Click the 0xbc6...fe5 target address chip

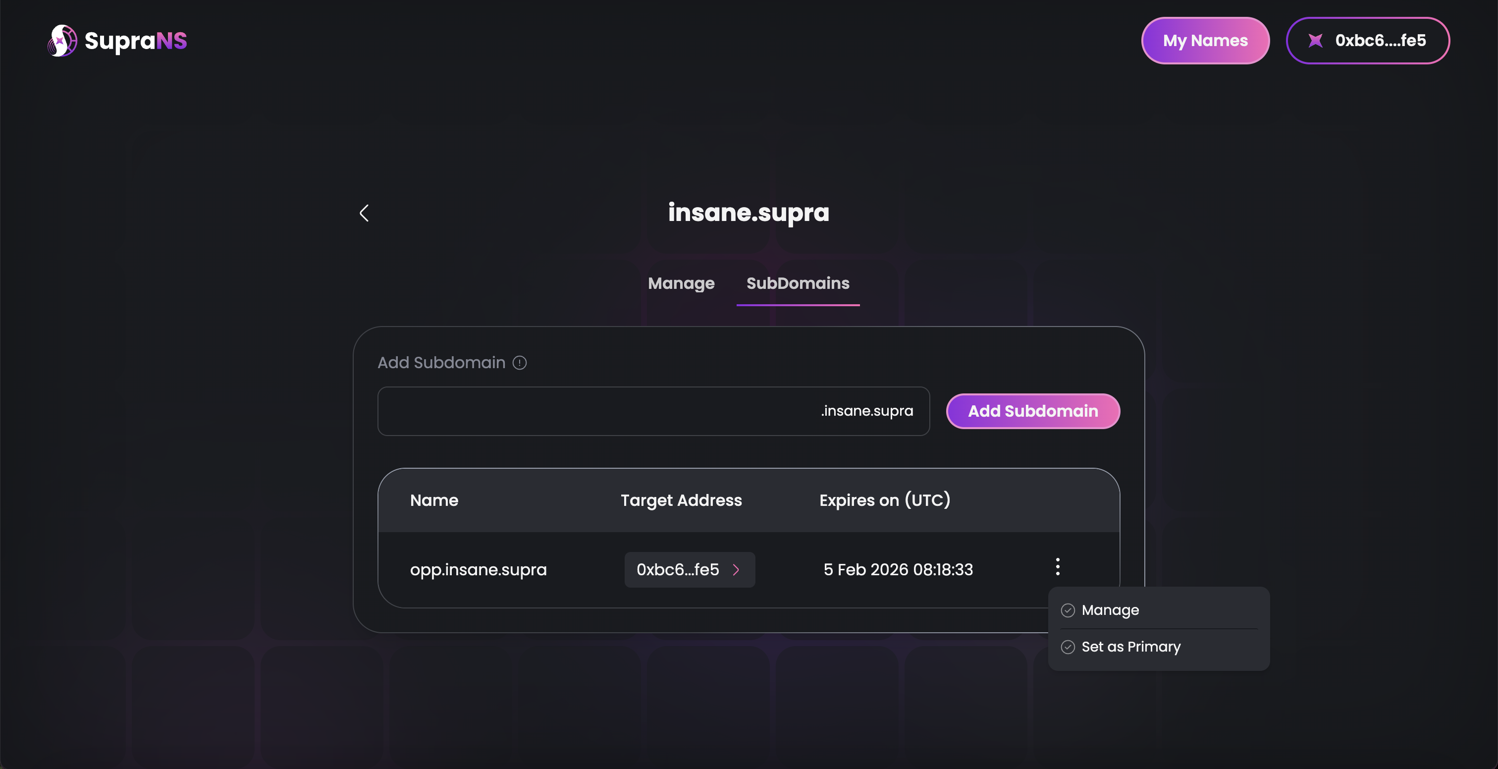(678, 570)
